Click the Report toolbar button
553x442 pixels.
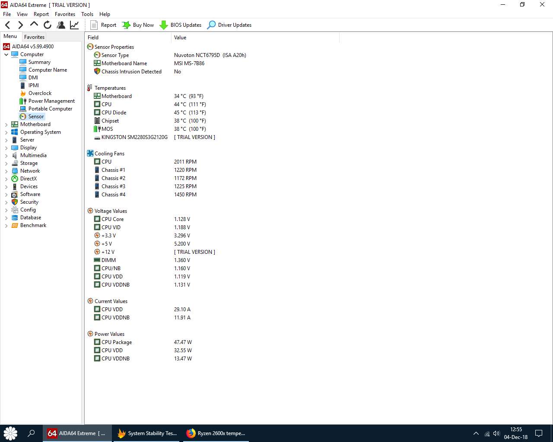tap(103, 25)
